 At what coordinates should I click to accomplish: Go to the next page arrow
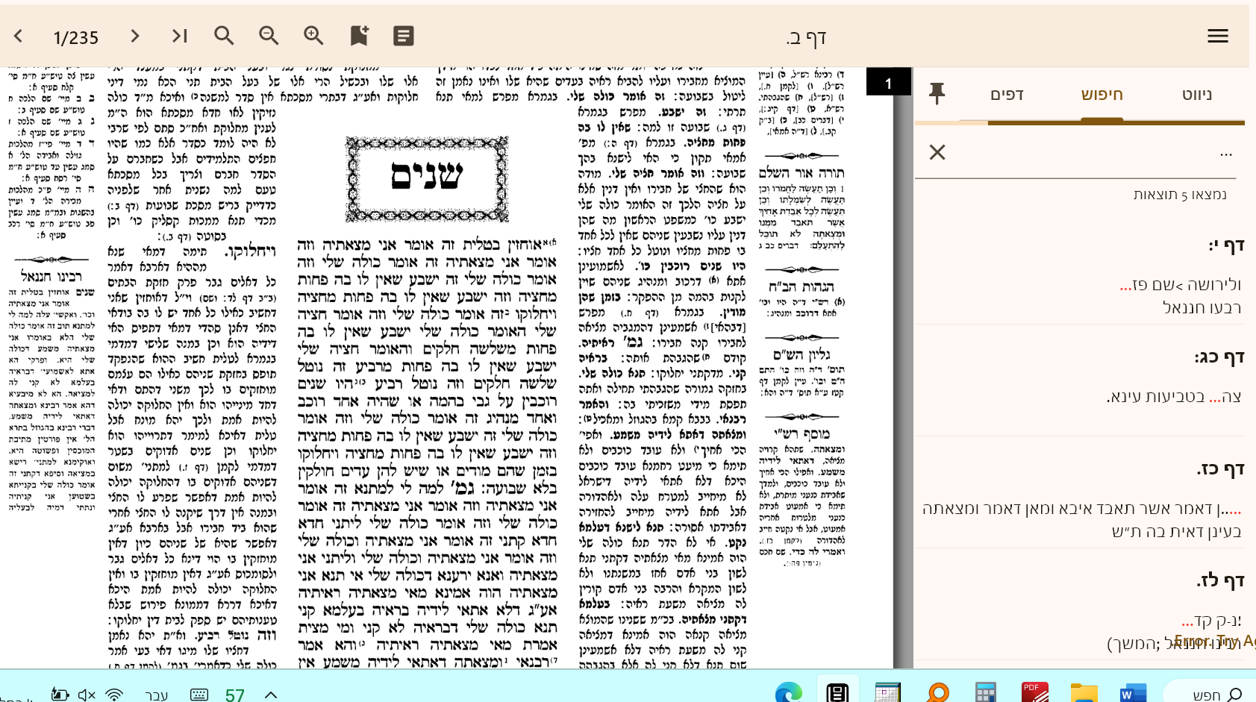click(x=134, y=36)
